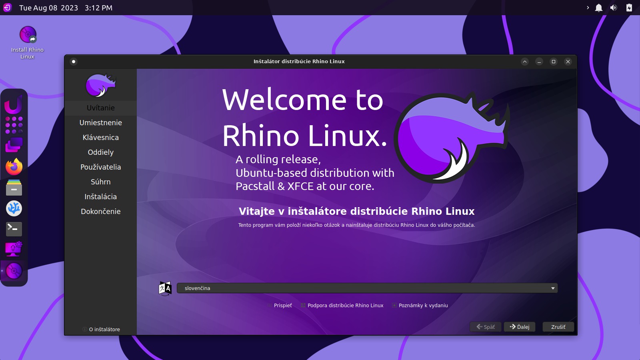Open the Install Rhino Linux desktop shortcut
The image size is (640, 360).
tap(28, 42)
